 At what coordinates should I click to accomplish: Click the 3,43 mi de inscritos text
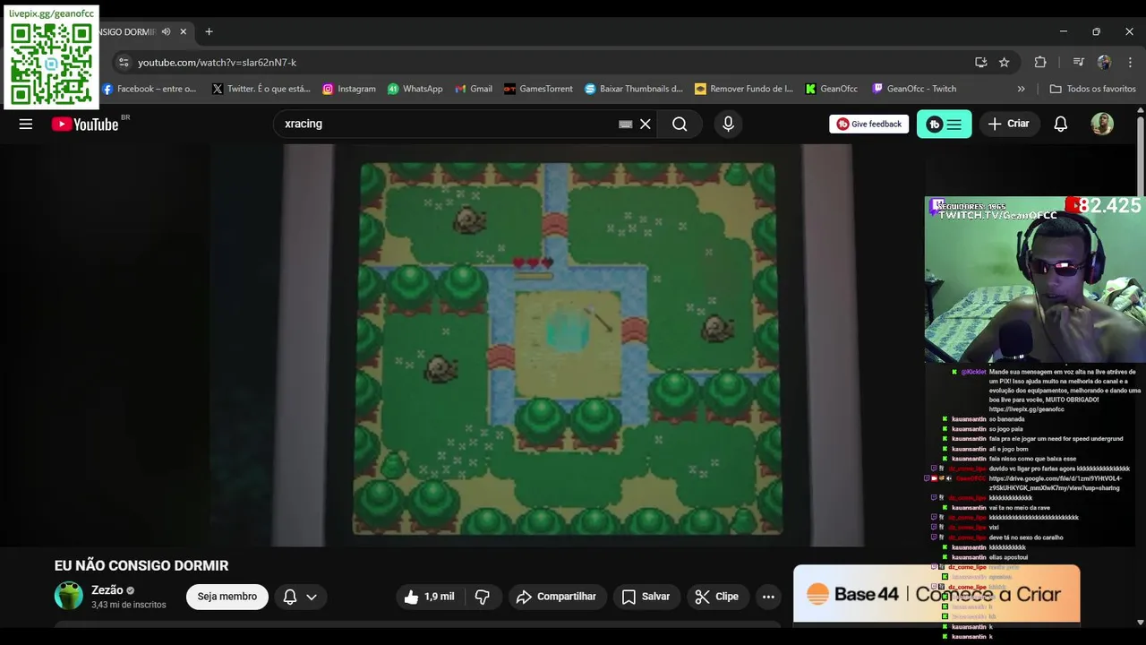(x=129, y=605)
